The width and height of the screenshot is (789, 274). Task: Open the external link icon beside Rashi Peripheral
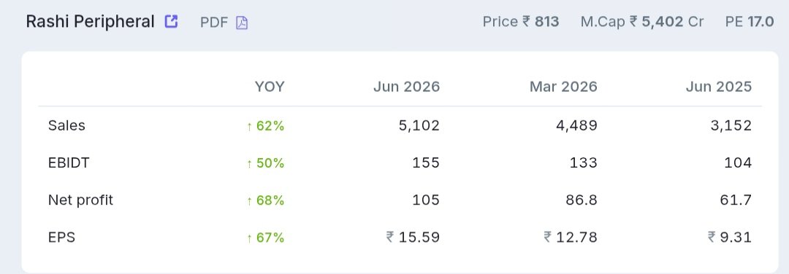coord(171,22)
